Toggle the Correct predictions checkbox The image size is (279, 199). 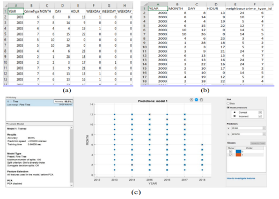pos(260,113)
